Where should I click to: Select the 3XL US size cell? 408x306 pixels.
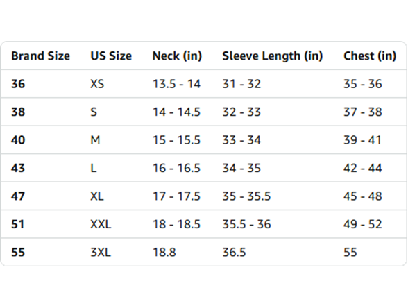point(101,253)
